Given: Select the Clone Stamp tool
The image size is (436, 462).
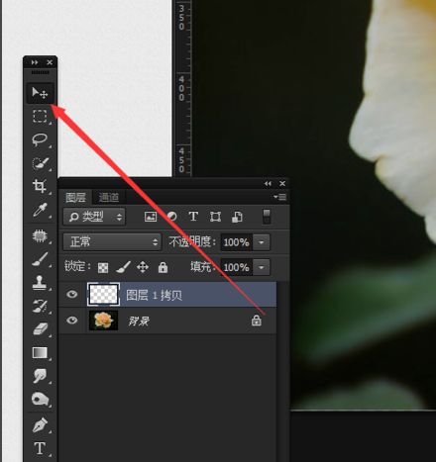Looking at the screenshot, I should 40,283.
